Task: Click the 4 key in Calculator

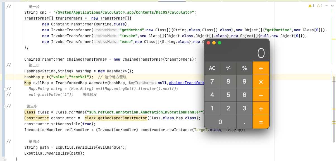Action: [x=212, y=95]
